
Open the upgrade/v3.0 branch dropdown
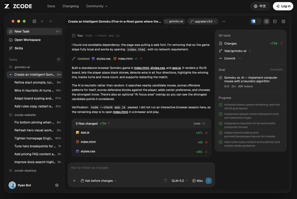click(x=203, y=21)
